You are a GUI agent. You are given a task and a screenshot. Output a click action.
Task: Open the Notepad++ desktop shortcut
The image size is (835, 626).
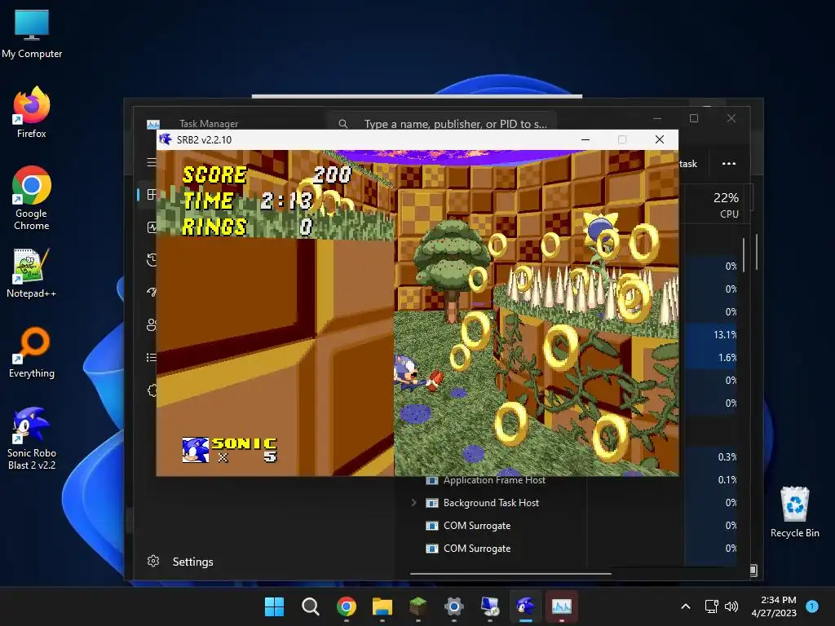pos(32,272)
